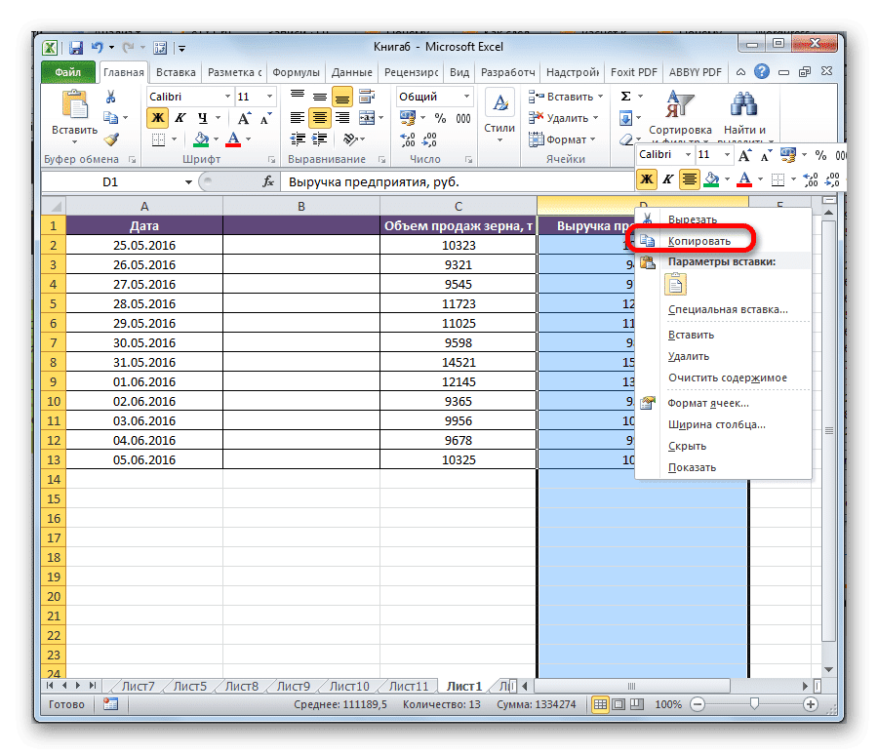This screenshot has width=878, height=755.
Task: Click the Top Align icon
Action: 298,97
